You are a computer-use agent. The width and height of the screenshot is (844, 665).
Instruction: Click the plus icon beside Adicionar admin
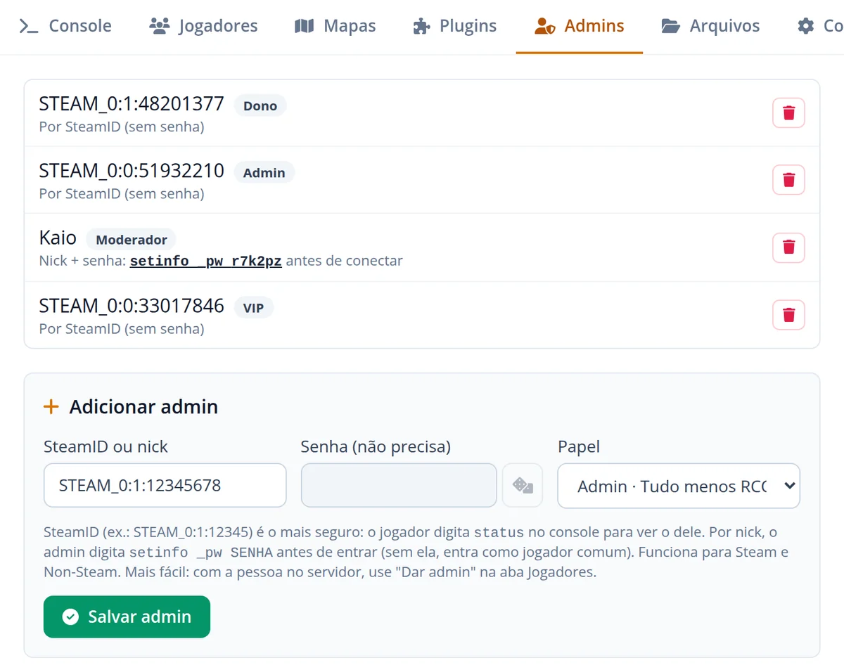(x=51, y=406)
